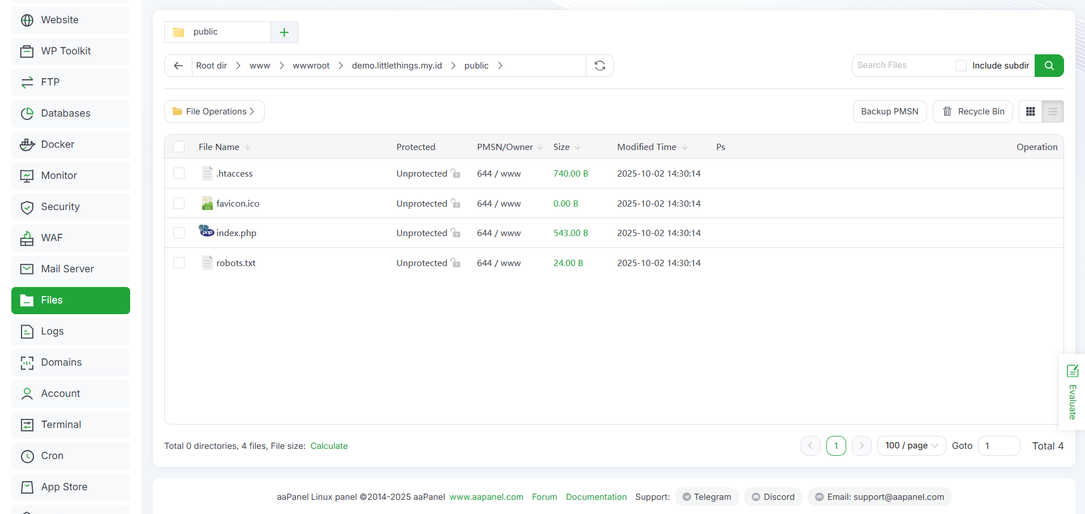Expand chevron after public breadcrumb
The height and width of the screenshot is (514, 1085).
(500, 66)
